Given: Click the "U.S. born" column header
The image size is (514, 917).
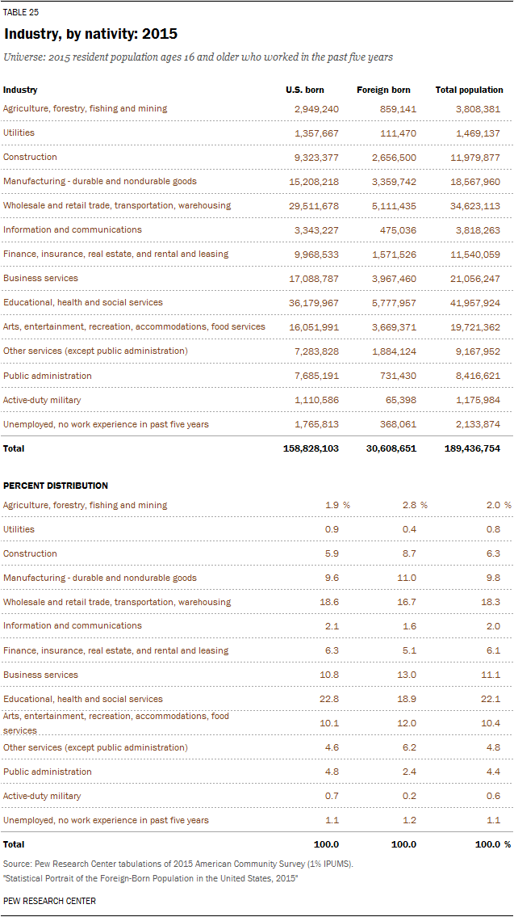Looking at the screenshot, I should click(x=305, y=90).
